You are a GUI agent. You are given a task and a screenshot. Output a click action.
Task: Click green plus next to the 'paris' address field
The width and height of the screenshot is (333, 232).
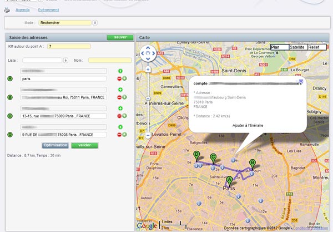(x=124, y=78)
